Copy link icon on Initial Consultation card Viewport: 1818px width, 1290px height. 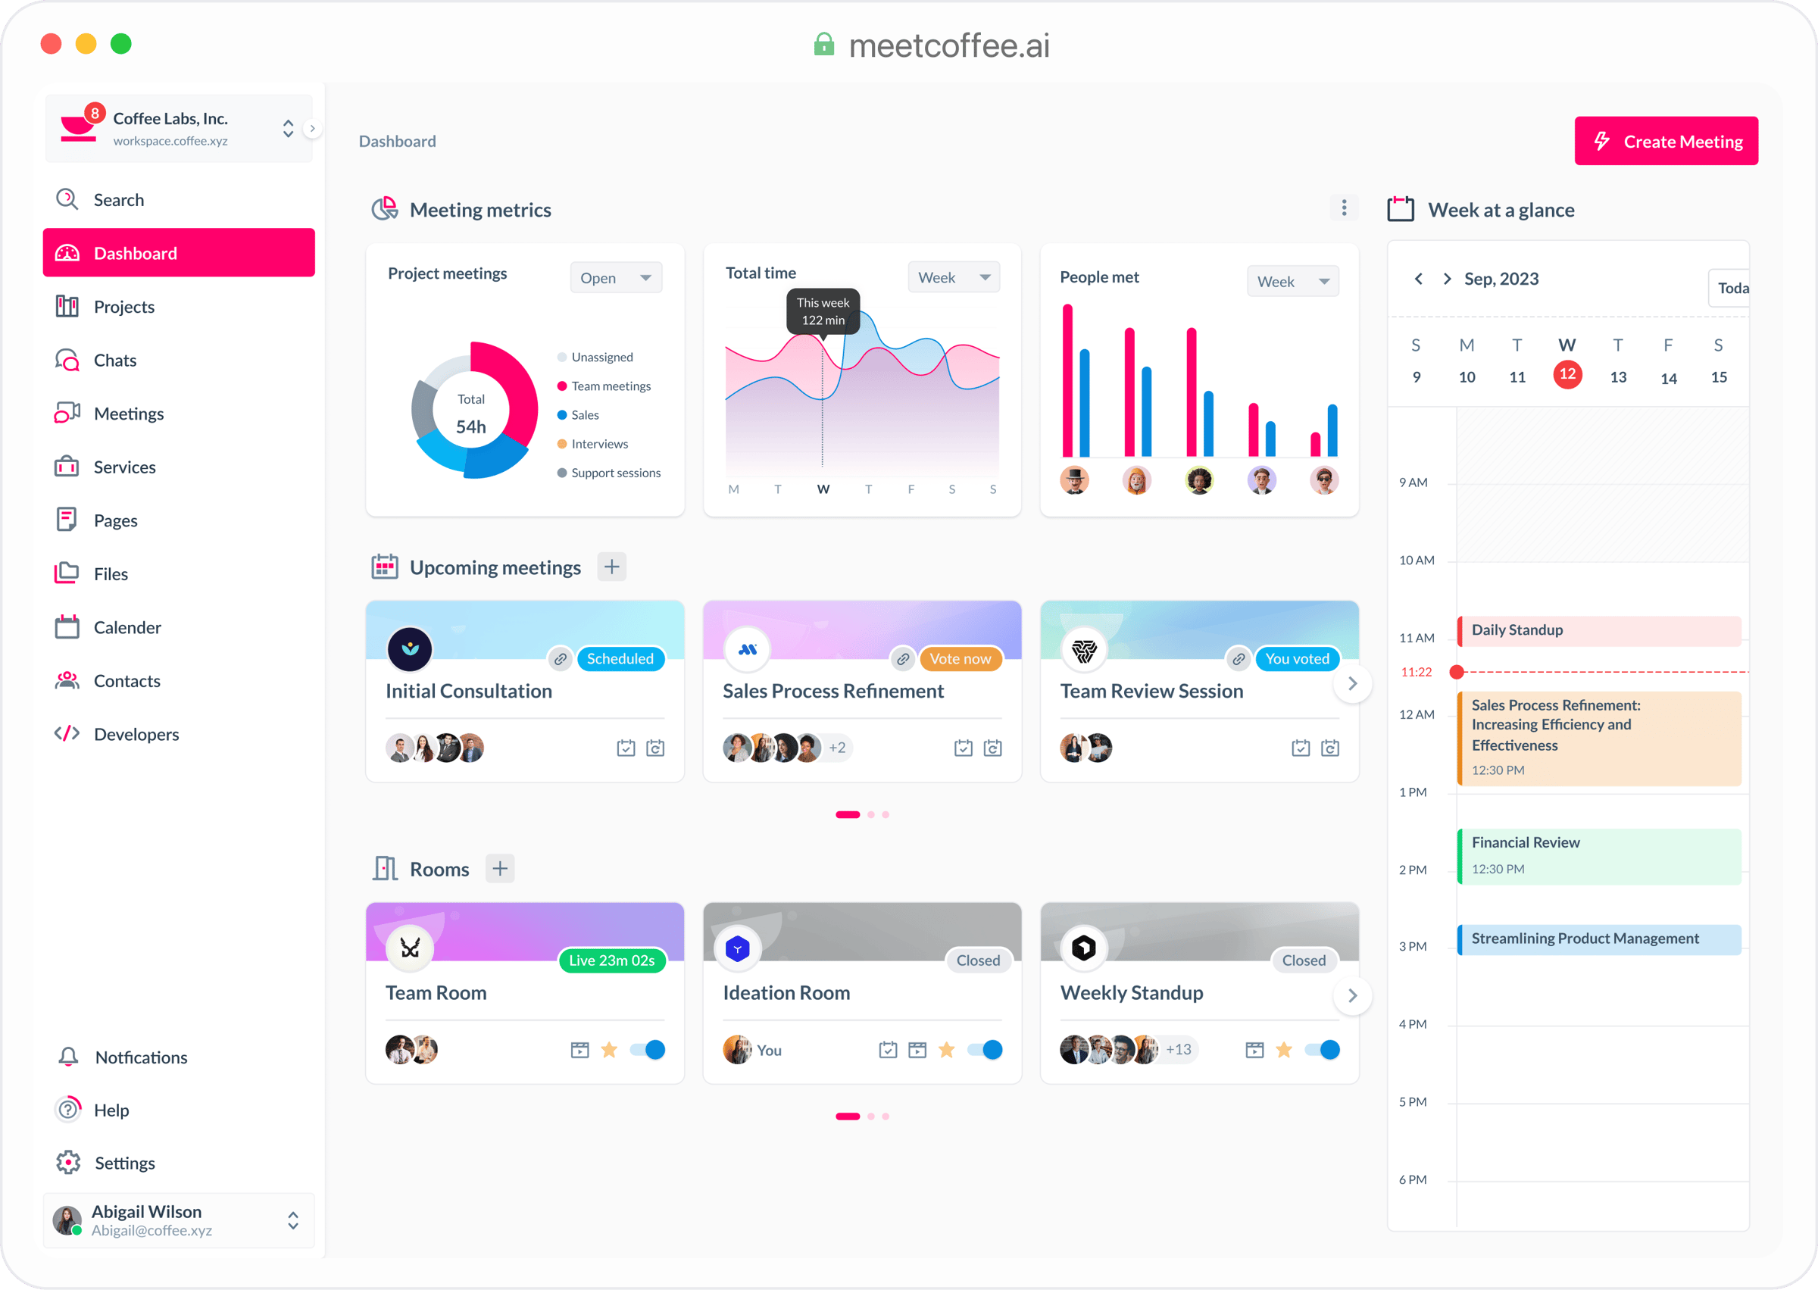click(560, 658)
